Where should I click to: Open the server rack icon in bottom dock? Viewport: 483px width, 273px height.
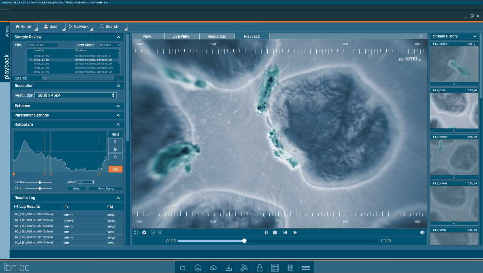point(275,268)
